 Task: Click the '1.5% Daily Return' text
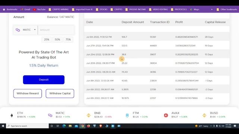pyautogui.click(x=44, y=66)
